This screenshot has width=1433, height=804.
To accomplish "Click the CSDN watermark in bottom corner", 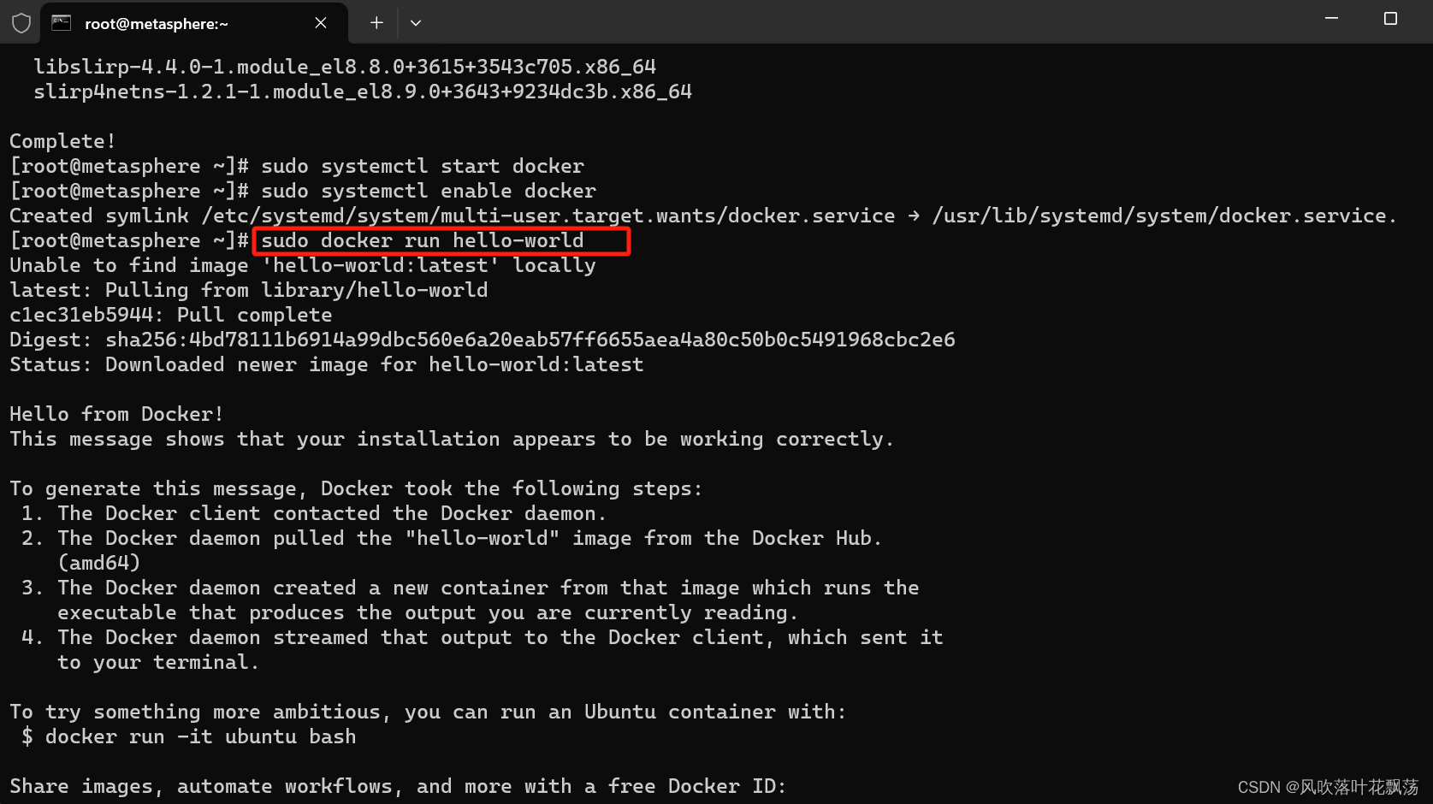I will 1328,787.
